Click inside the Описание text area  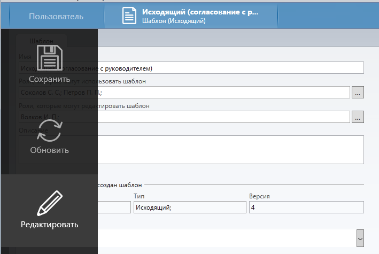point(230,149)
